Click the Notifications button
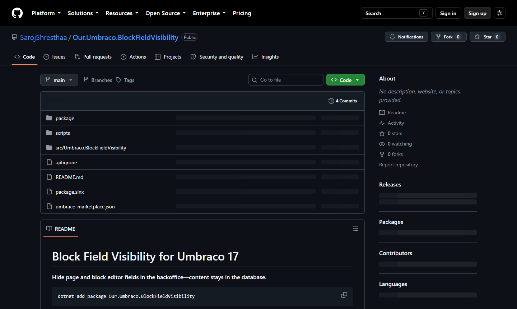Viewport: 517px width, 309px height. 406,37
